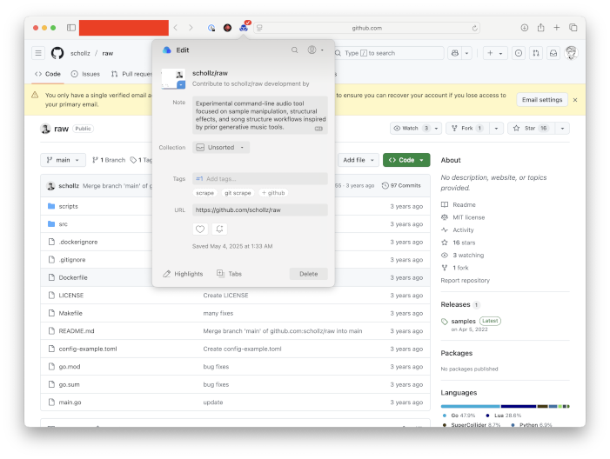Click the bookmark URL field
This screenshot has width=610, height=459.
tap(260, 210)
